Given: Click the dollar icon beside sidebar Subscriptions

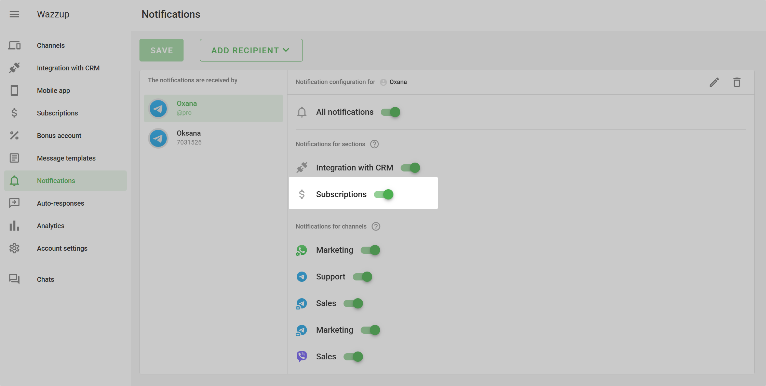Looking at the screenshot, I should [14, 113].
